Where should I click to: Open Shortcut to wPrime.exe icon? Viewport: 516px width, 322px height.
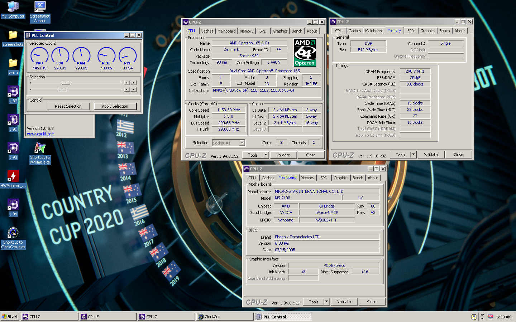tap(40, 153)
